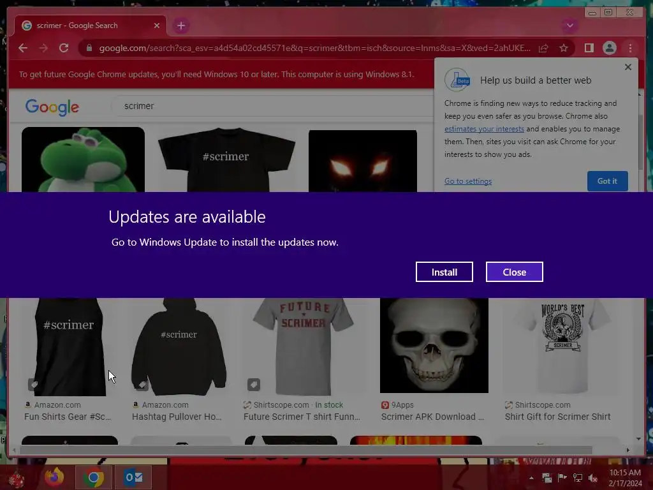Bookmark this page with the star
The width and height of the screenshot is (653, 490).
[x=564, y=48]
